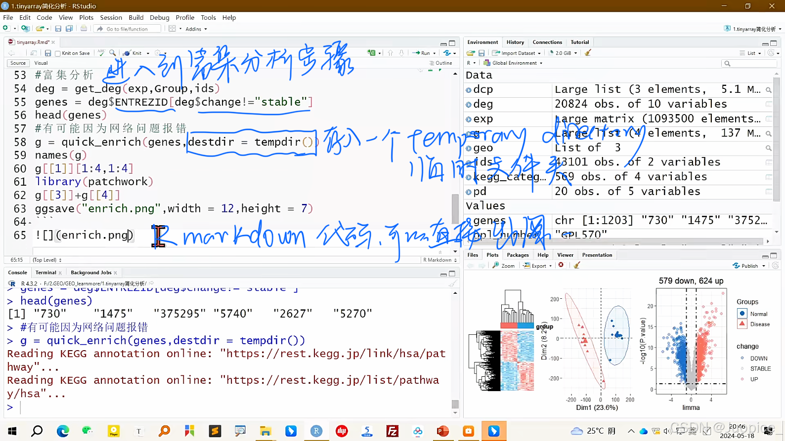Click the Go to file/function field
The width and height of the screenshot is (785, 441).
[128, 29]
